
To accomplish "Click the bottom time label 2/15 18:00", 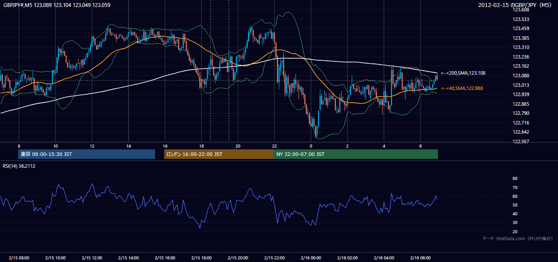I will (x=201, y=258).
